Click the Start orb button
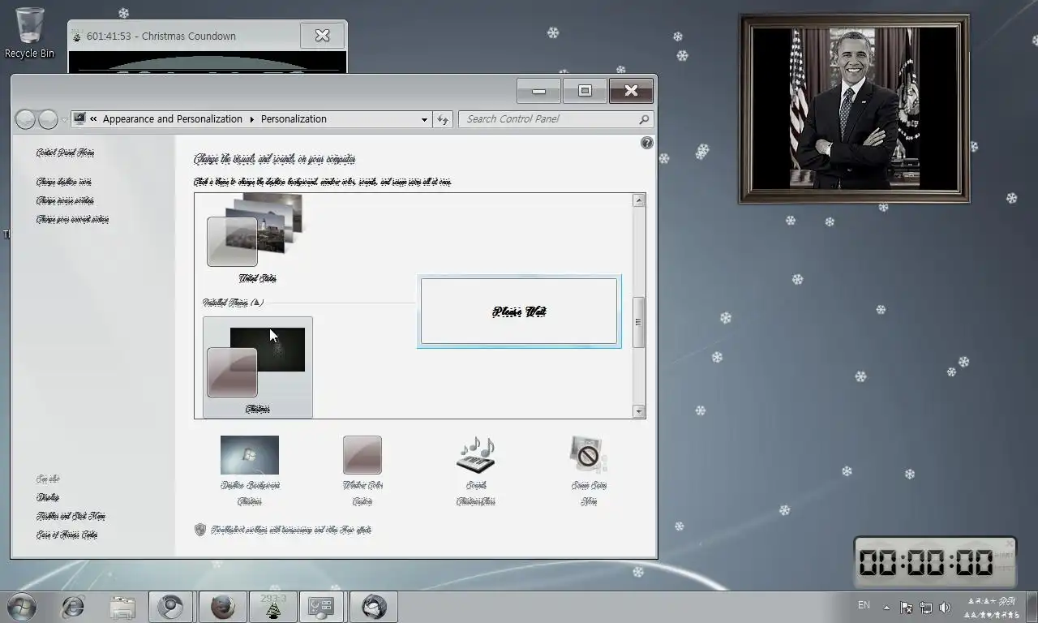The image size is (1038, 623). pyautogui.click(x=21, y=606)
